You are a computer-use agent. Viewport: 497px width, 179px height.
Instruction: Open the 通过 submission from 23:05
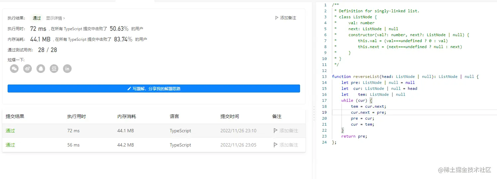(10, 145)
